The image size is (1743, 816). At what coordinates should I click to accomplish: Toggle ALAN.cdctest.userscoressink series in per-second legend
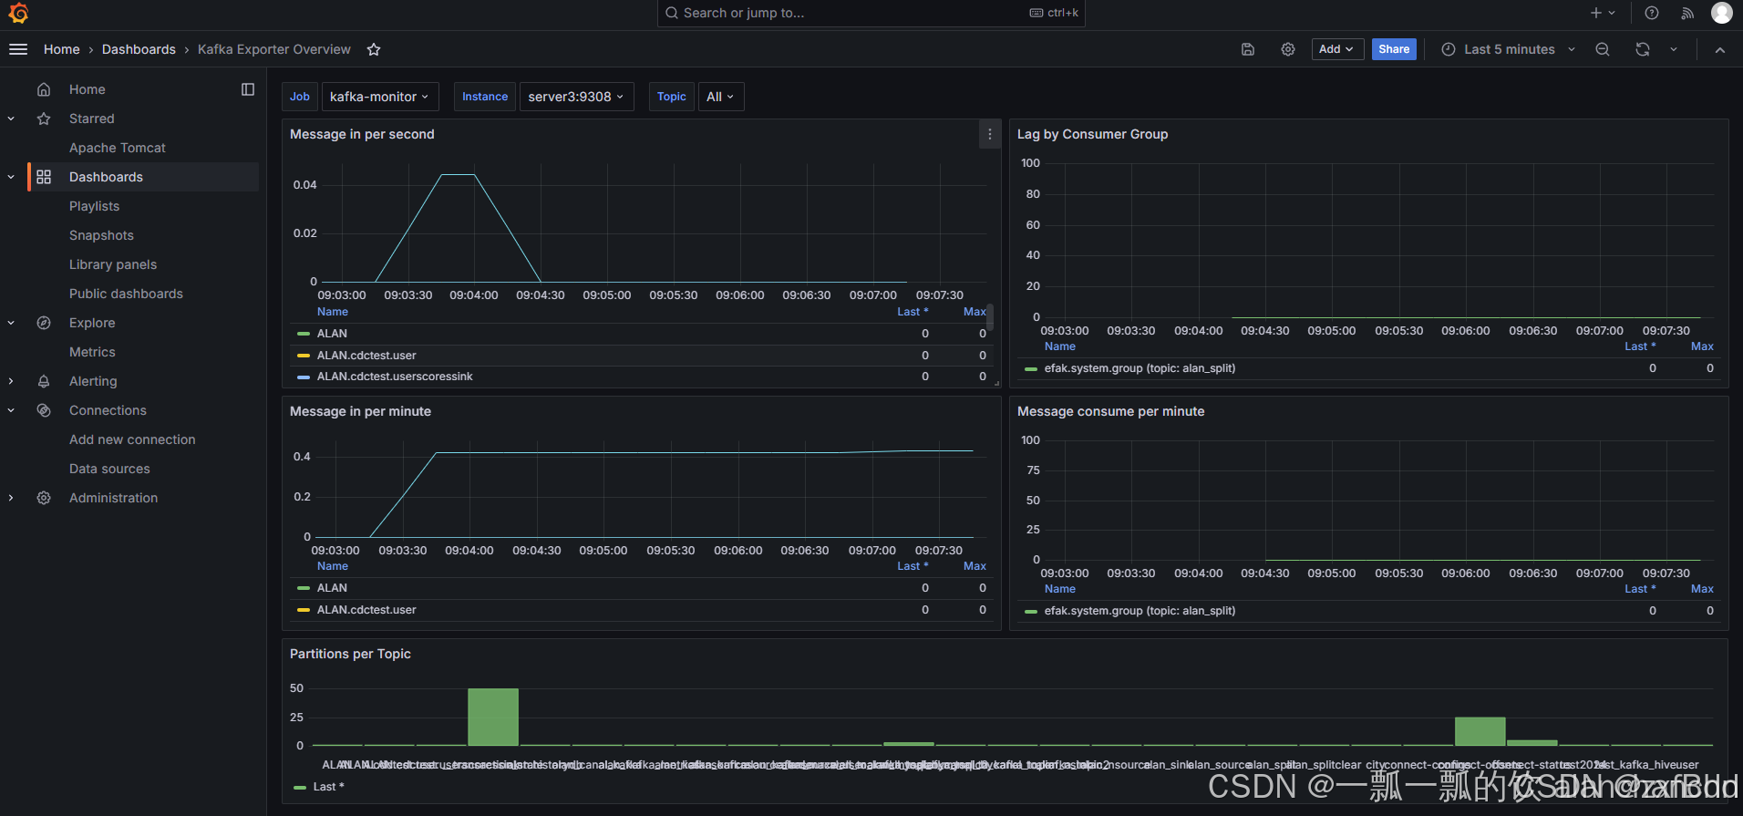click(x=395, y=377)
